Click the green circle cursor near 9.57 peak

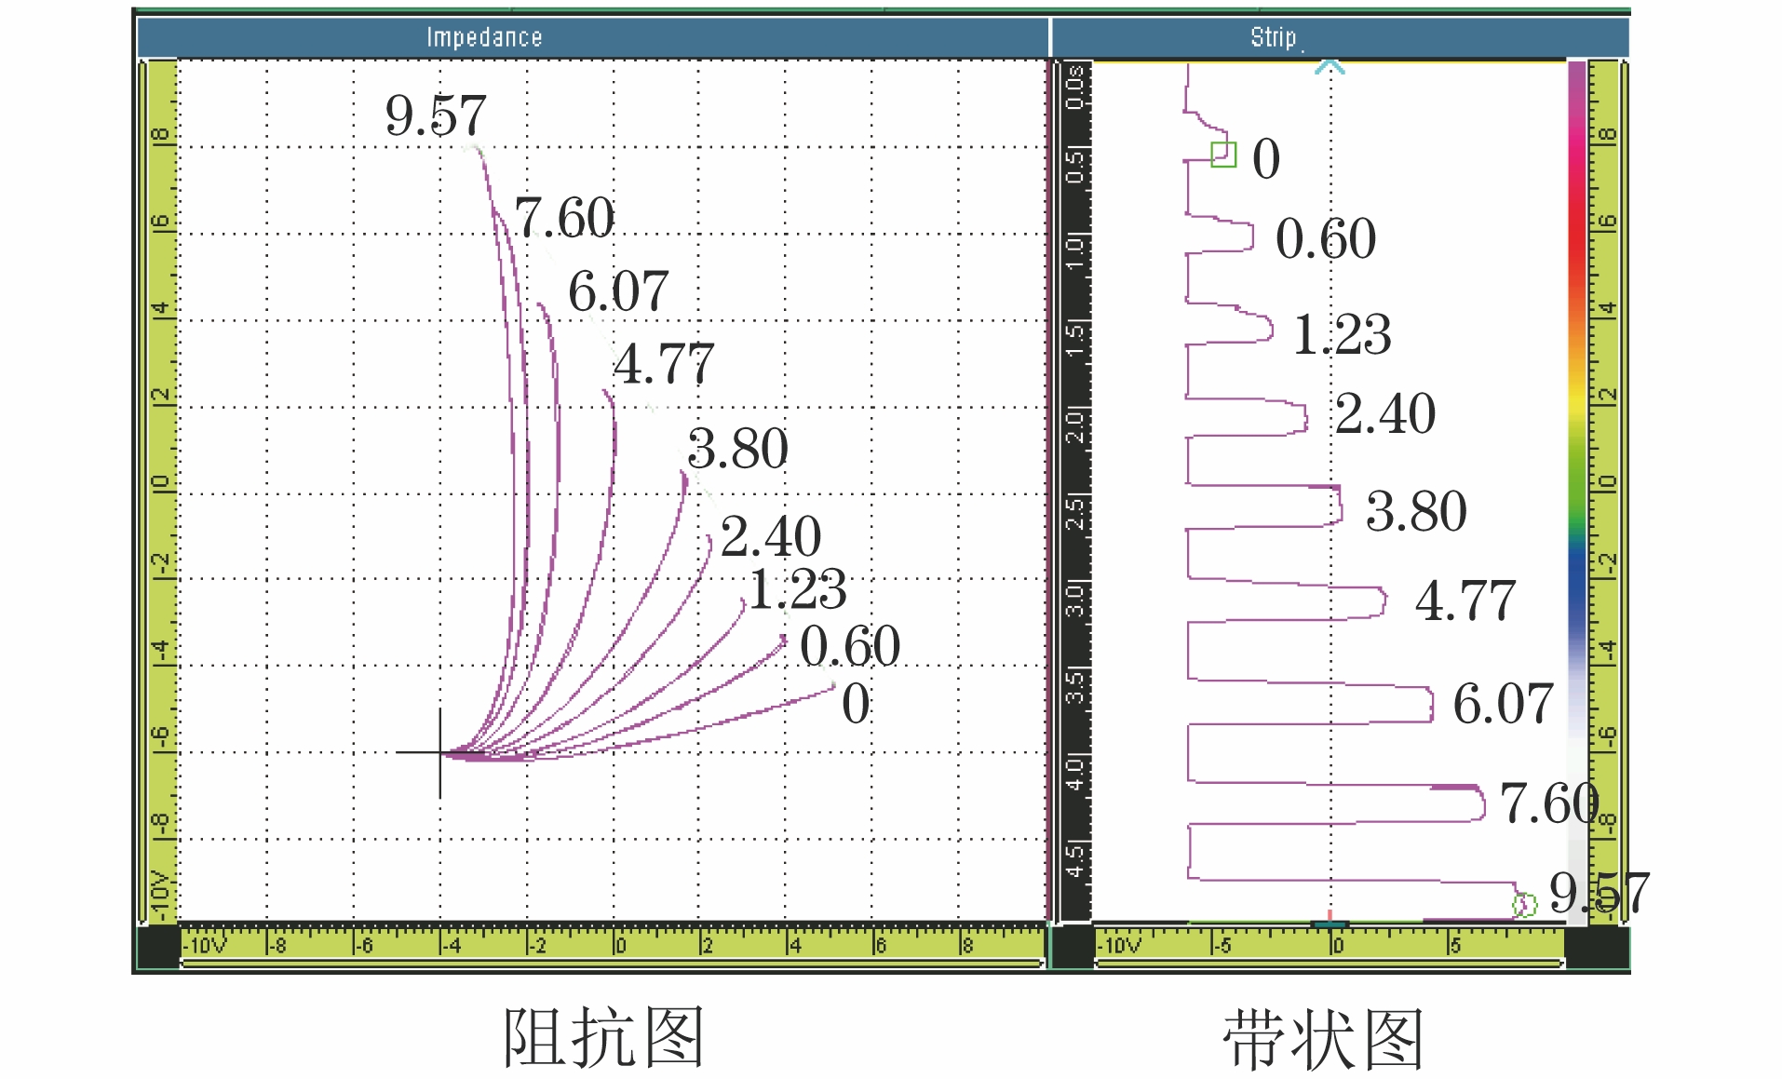coord(1524,904)
